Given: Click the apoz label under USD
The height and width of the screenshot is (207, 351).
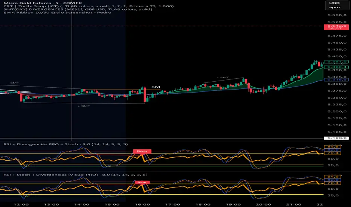Looking at the screenshot, I should [x=335, y=8].
